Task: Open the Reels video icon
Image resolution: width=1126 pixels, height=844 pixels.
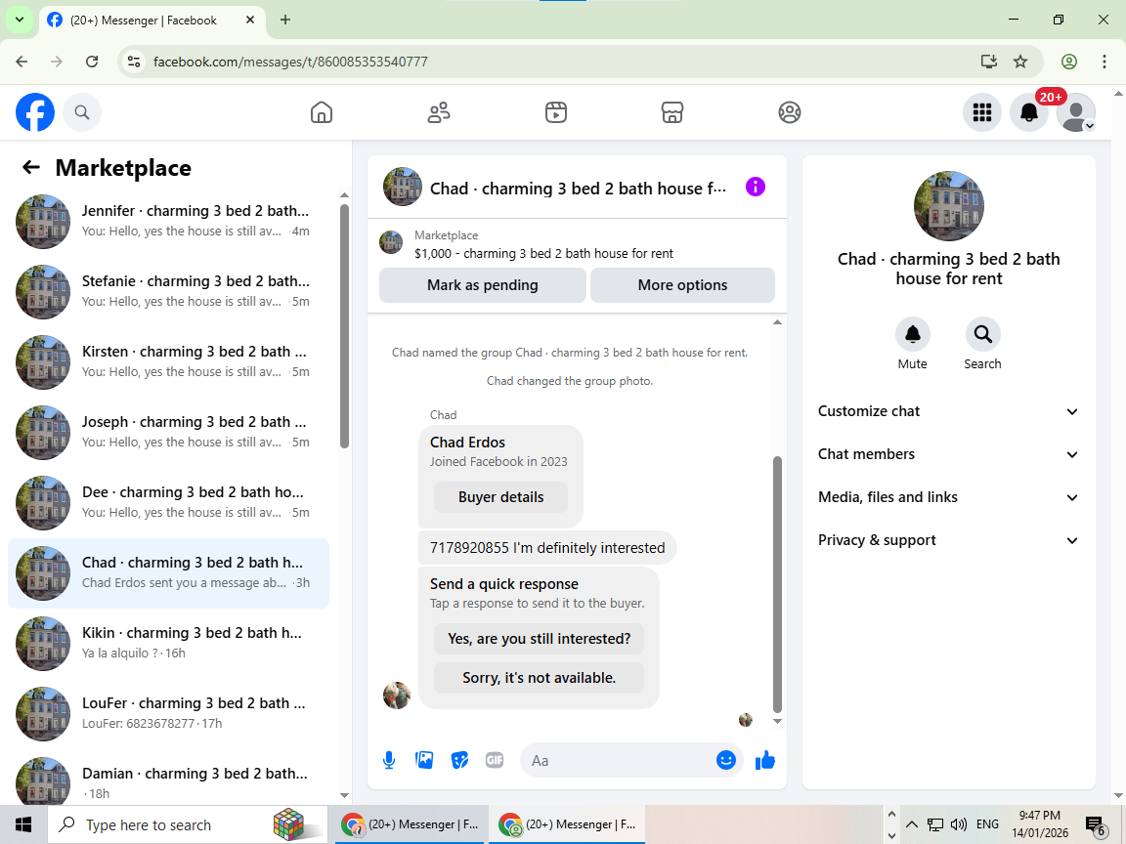Action: pos(556,112)
